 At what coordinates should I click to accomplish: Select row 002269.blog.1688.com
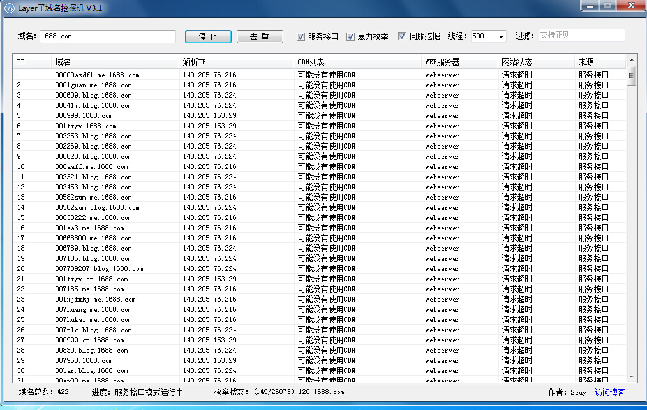pyautogui.click(x=320, y=146)
